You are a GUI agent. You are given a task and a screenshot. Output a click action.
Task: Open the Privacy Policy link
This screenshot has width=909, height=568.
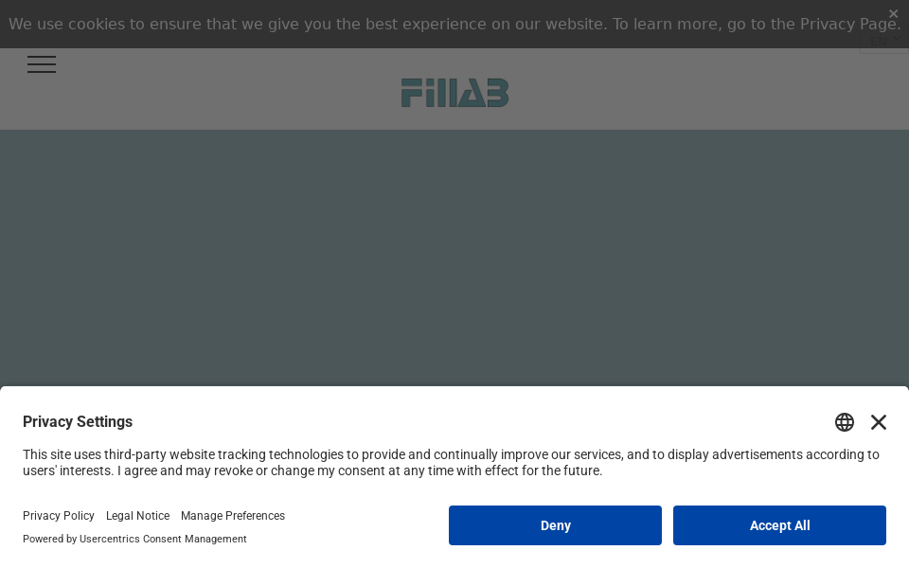pos(59,516)
